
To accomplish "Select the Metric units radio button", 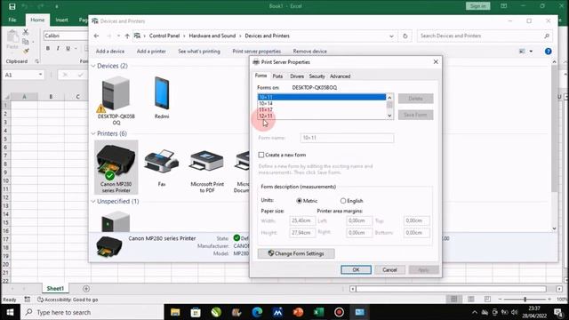I will click(299, 201).
